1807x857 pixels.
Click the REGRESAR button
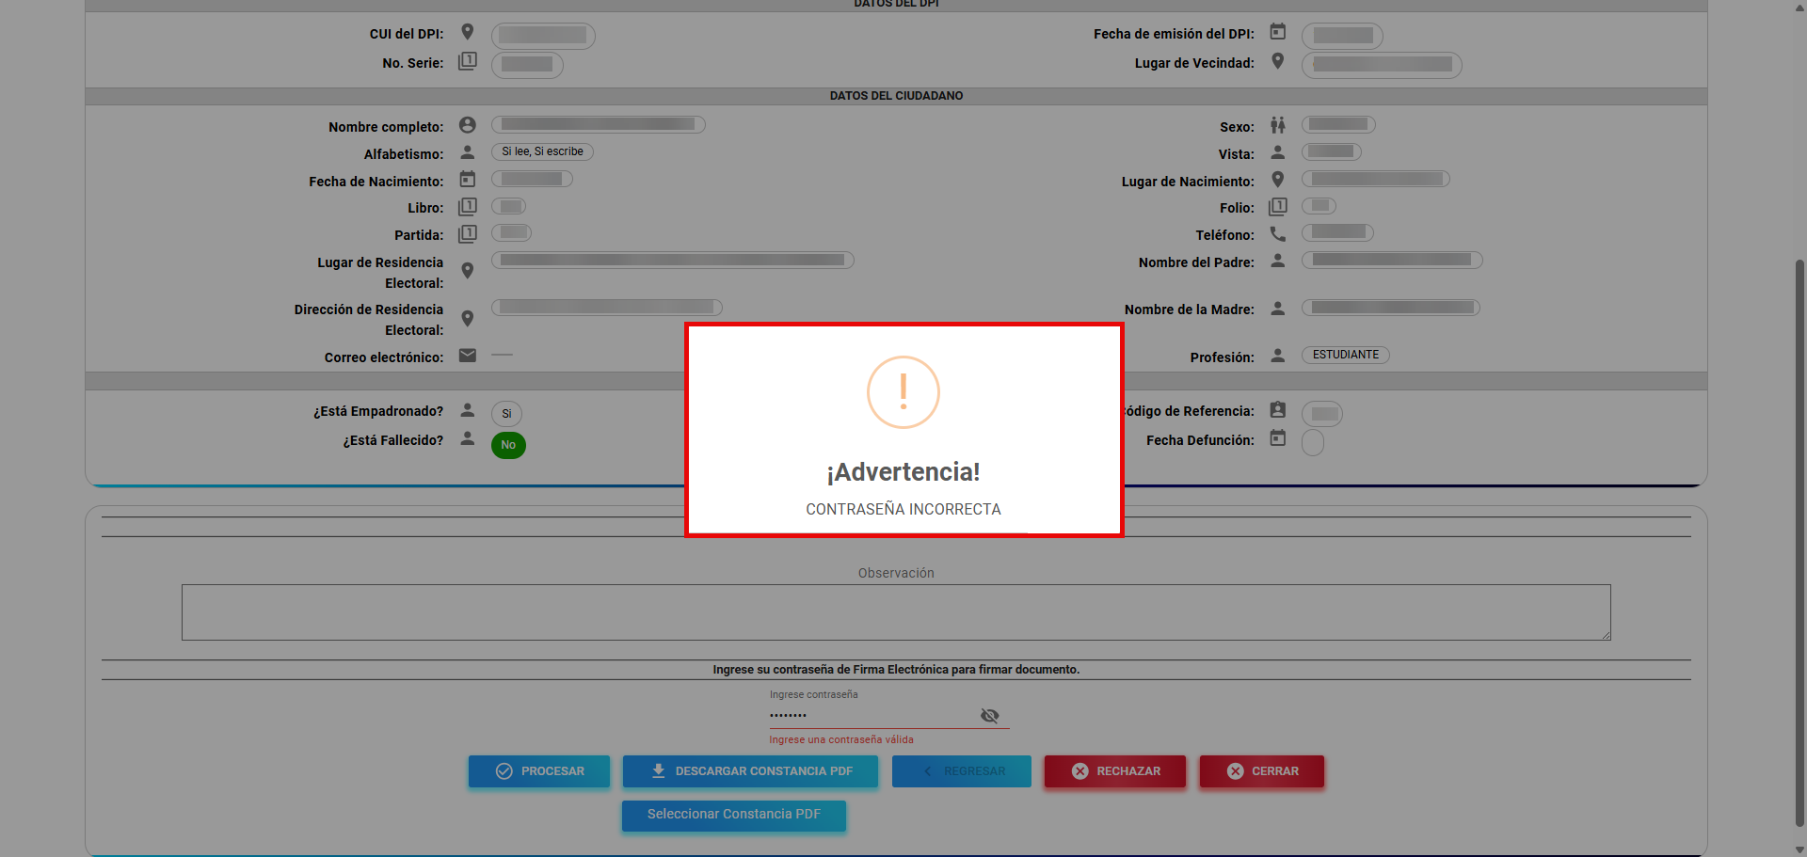click(x=961, y=771)
